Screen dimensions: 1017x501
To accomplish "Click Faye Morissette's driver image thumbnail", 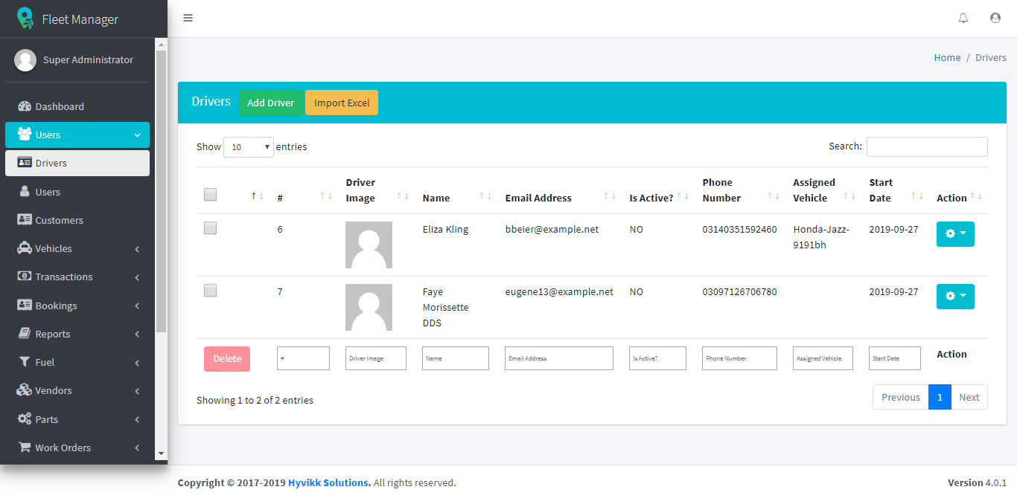I will (369, 307).
